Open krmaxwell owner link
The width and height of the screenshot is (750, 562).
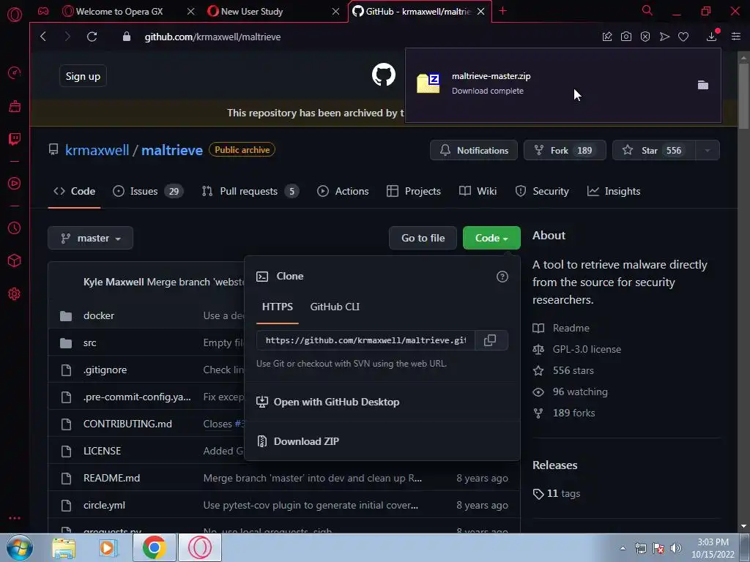point(97,150)
